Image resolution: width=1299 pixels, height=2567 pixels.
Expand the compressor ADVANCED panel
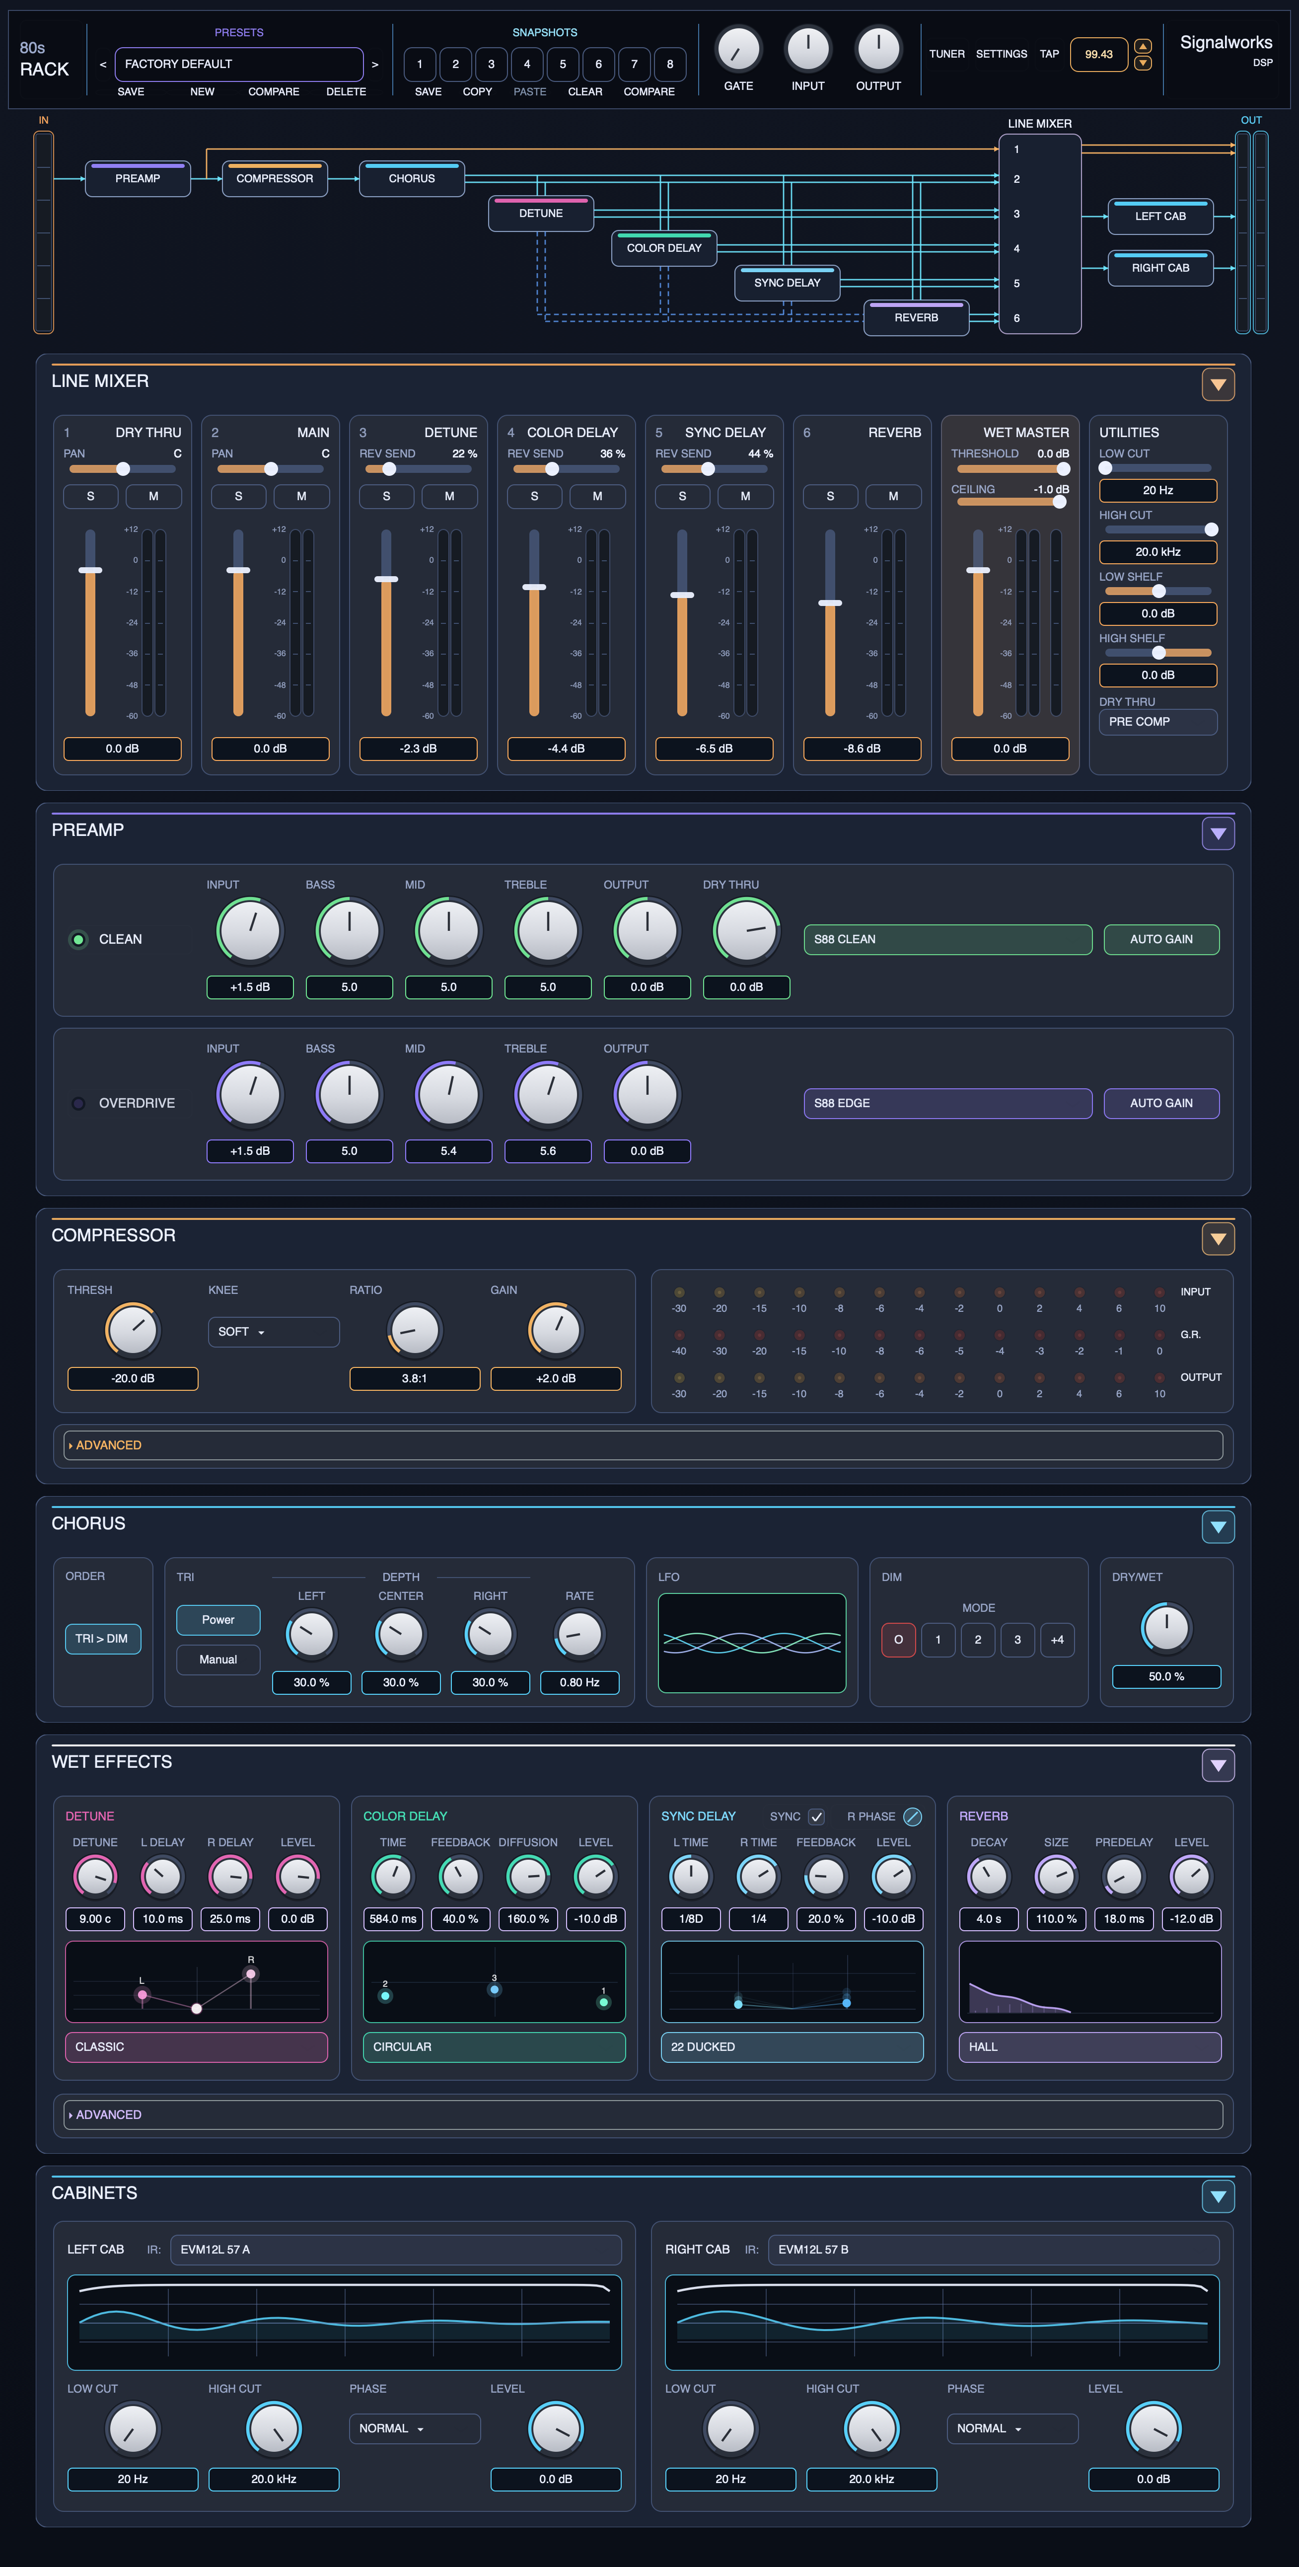[644, 1445]
